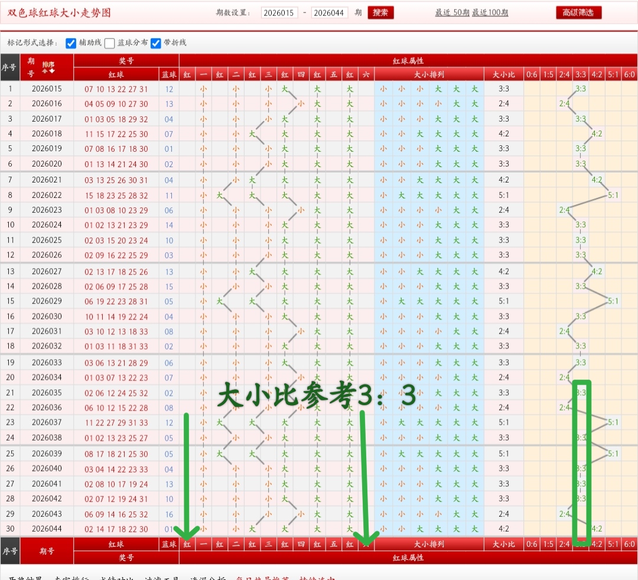The width and height of the screenshot is (638, 580).
Task: Click the 6:0 ratio column header
Action: click(629, 75)
